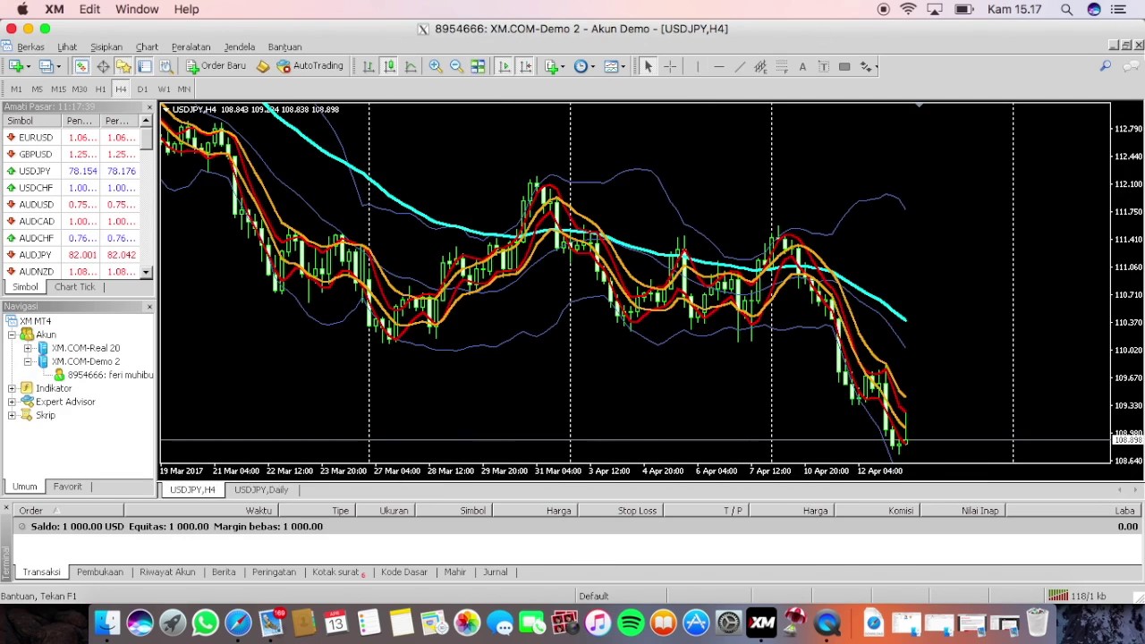Image resolution: width=1145 pixels, height=644 pixels.
Task: Toggle AutoTrading on or off
Action: pyautogui.click(x=310, y=66)
